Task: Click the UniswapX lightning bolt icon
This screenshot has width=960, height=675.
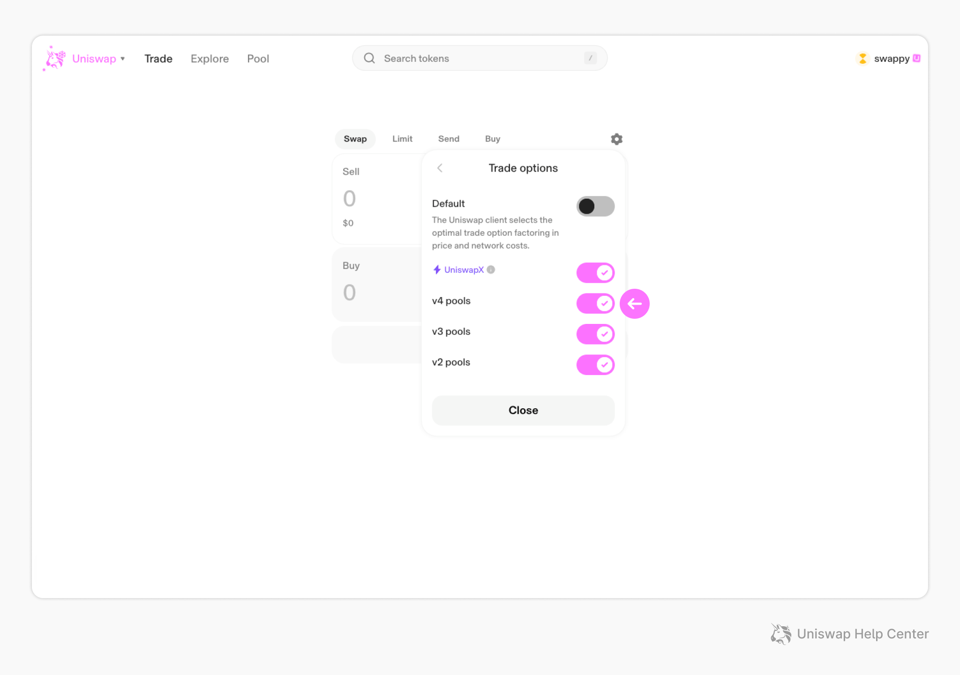Action: click(x=437, y=270)
